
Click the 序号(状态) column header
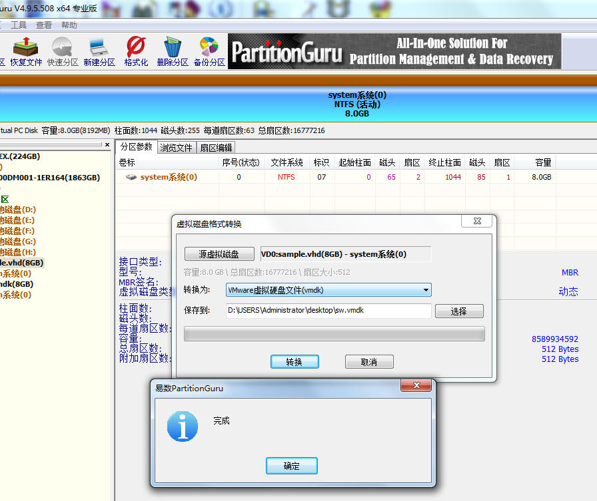pos(241,163)
